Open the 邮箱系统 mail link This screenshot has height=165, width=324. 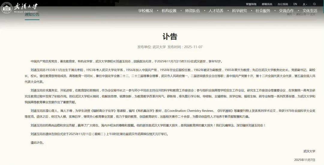(x=267, y=4)
